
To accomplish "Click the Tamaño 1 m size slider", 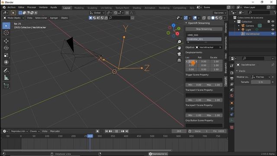I will 261,82.
